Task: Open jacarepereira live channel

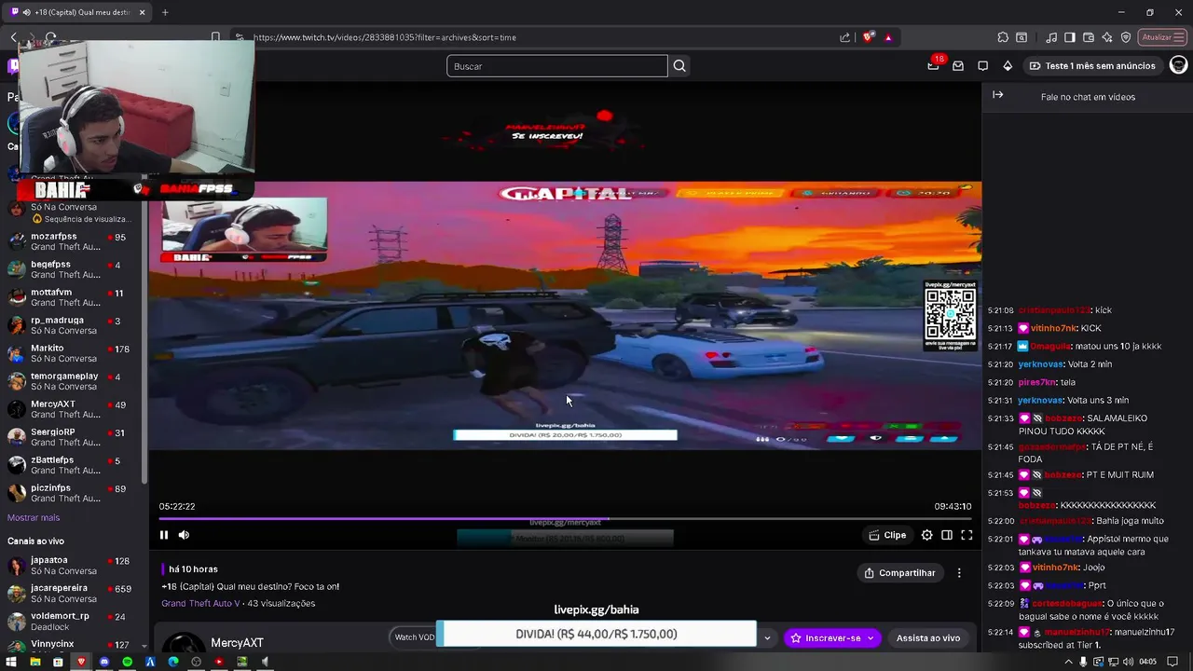Action: pyautogui.click(x=74, y=594)
